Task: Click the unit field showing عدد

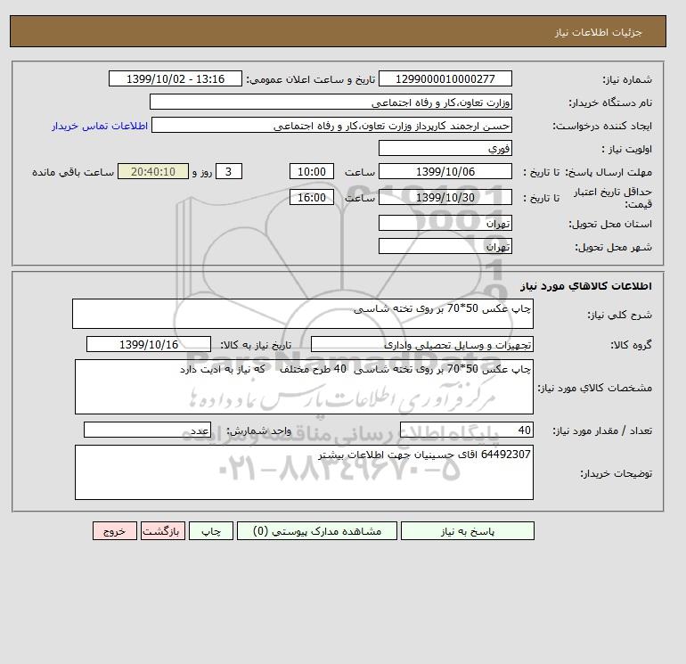Action: tap(147, 430)
